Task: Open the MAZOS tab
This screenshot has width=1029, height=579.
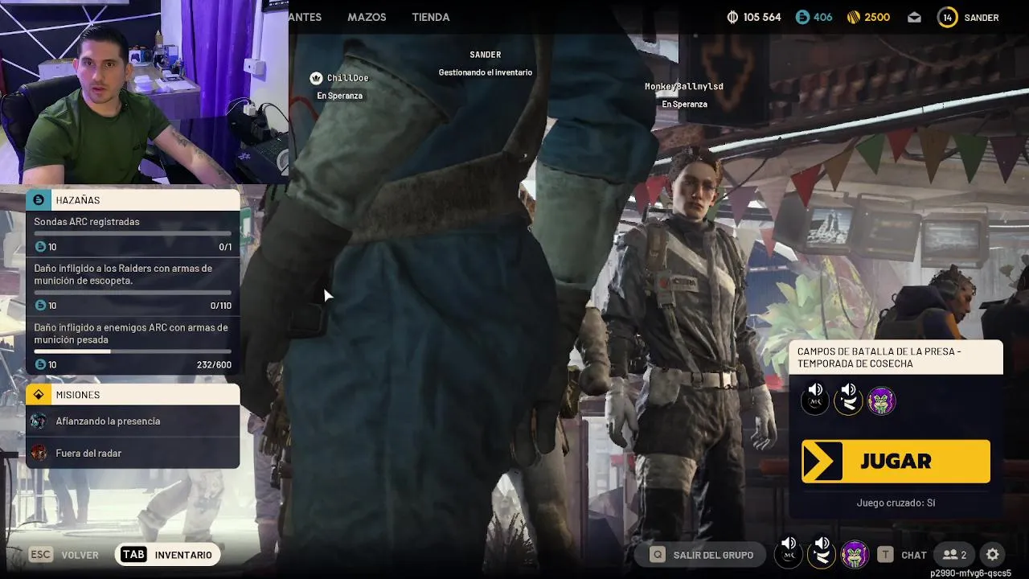Action: pos(367,17)
